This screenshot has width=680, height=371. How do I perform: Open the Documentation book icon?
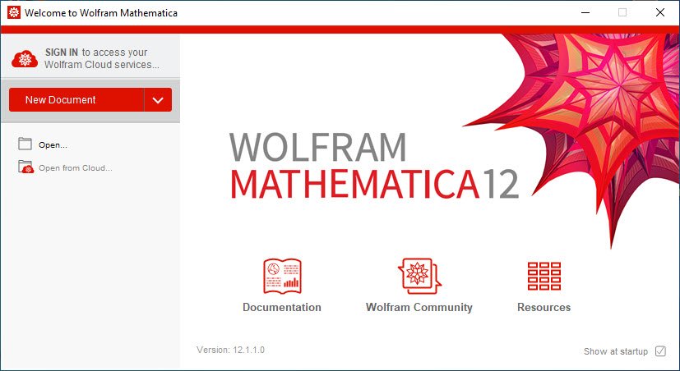(282, 276)
